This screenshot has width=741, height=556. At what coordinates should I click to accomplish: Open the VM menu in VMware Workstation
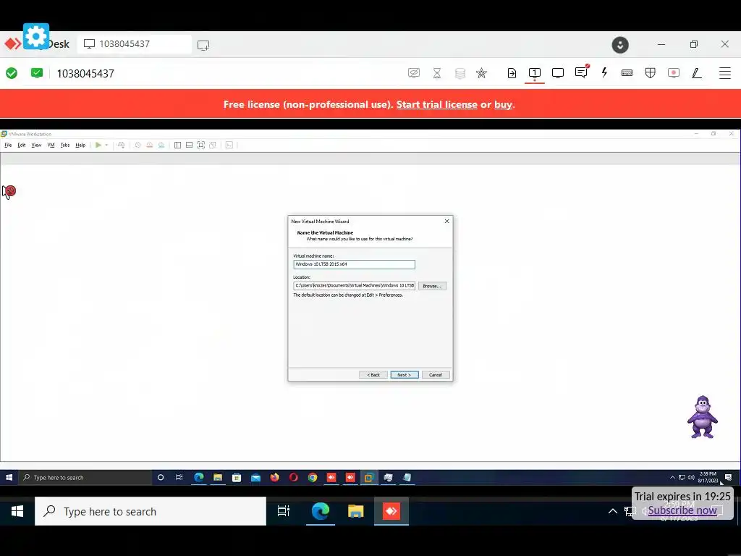click(x=51, y=145)
